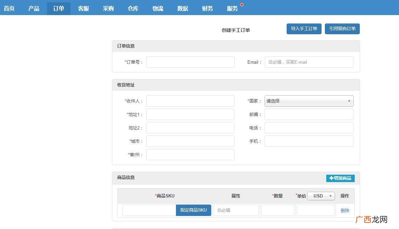
Task: Focus the 数量 input field
Action: 278,210
